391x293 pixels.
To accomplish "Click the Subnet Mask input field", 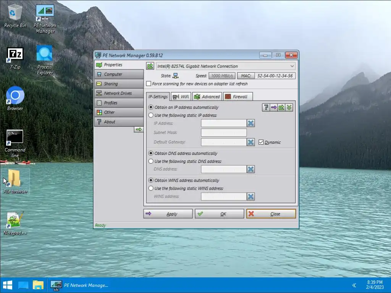I will [224, 132].
